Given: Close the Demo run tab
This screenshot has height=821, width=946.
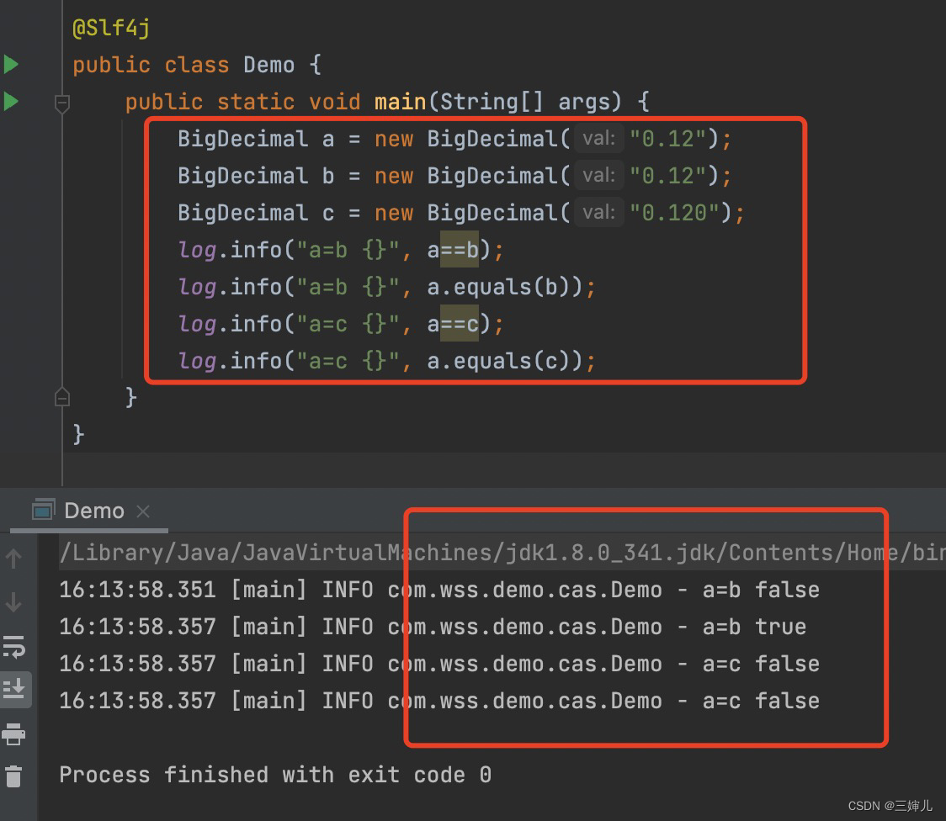Looking at the screenshot, I should (x=143, y=511).
